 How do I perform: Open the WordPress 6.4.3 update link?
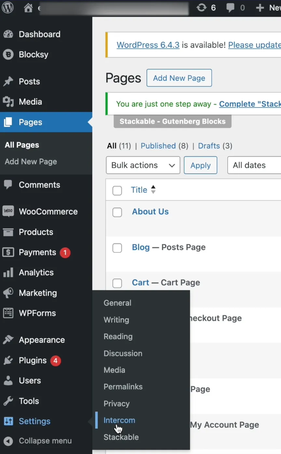[x=148, y=45]
